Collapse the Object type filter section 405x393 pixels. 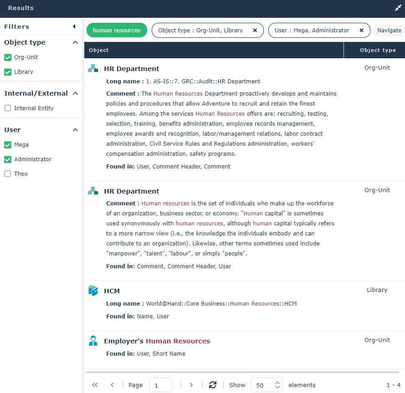tap(75, 42)
